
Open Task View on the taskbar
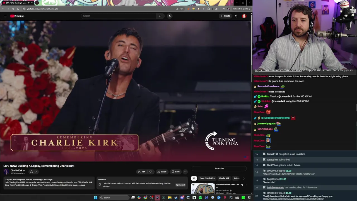click(133, 198)
